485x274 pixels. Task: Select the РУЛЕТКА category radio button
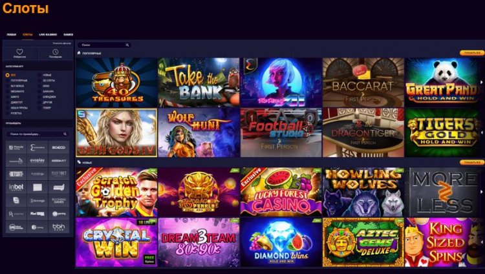pos(7,114)
